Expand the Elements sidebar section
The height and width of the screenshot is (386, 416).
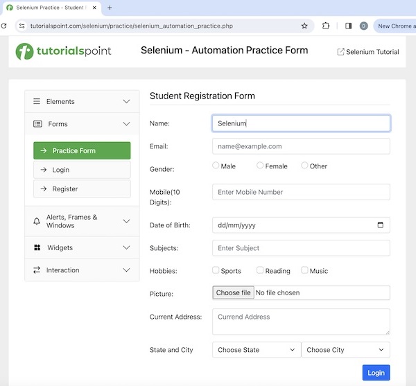coord(82,101)
